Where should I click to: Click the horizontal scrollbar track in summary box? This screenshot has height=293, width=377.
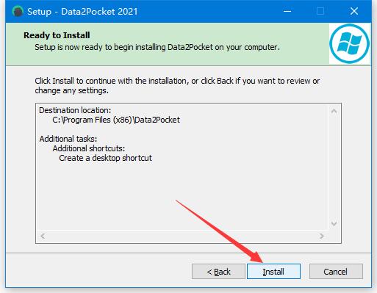[x=182, y=236]
